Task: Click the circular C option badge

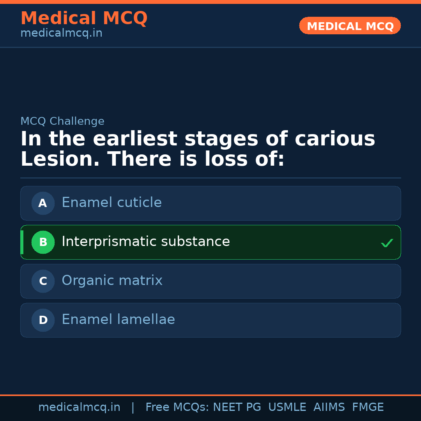Action: 43,281
